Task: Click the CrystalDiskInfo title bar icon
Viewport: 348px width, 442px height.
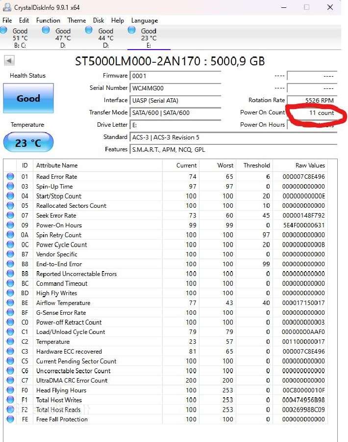Action: click(x=7, y=7)
